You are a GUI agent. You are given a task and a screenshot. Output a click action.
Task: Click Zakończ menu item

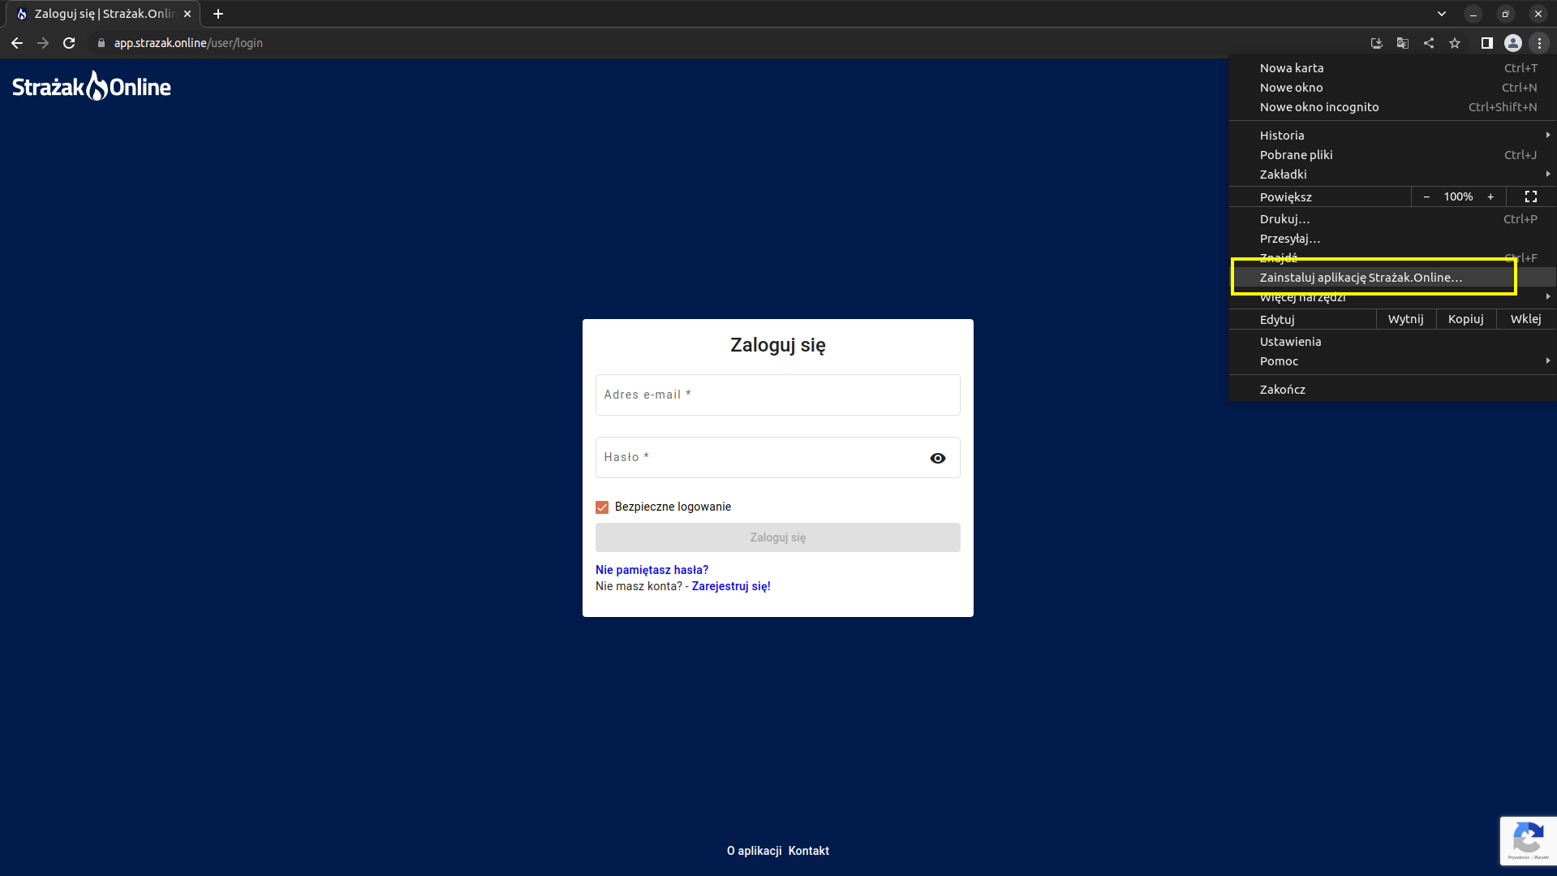click(x=1392, y=390)
